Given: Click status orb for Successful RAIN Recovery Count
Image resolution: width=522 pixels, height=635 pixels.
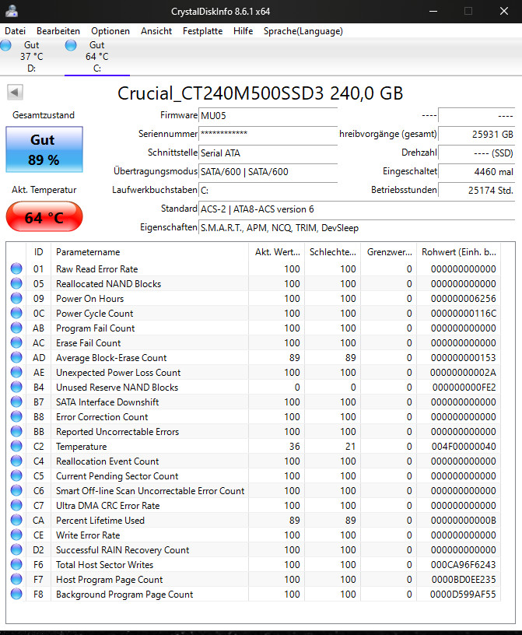Looking at the screenshot, I should point(16,549).
